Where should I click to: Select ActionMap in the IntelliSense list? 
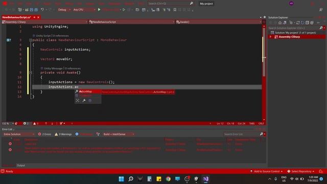(x=88, y=91)
